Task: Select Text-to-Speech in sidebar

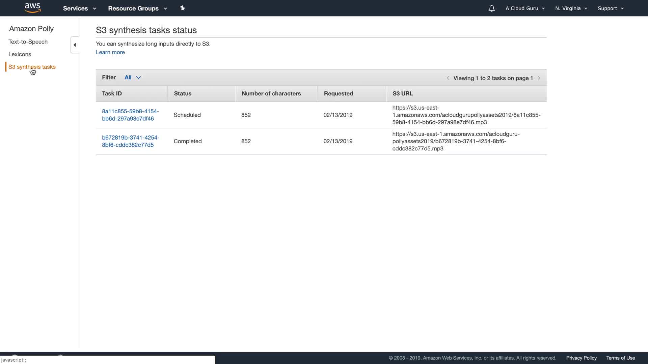Action: 28,42
